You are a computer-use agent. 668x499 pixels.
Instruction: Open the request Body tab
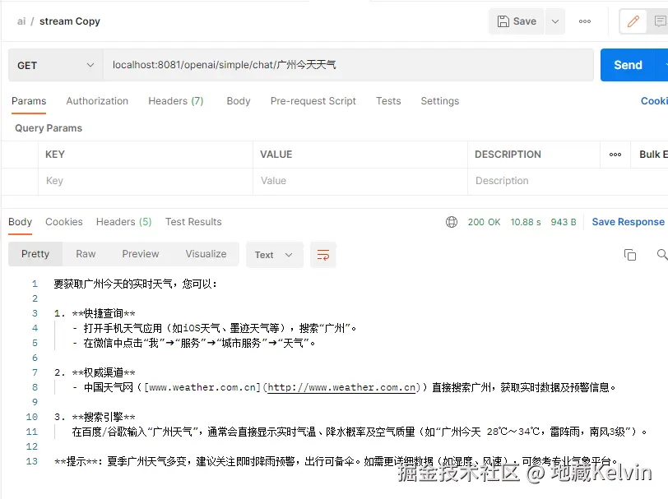point(239,101)
